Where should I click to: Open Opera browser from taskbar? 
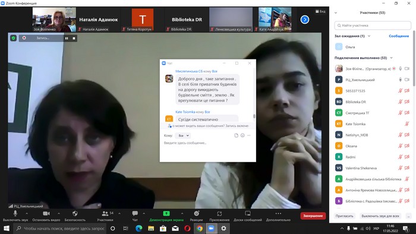(187, 228)
